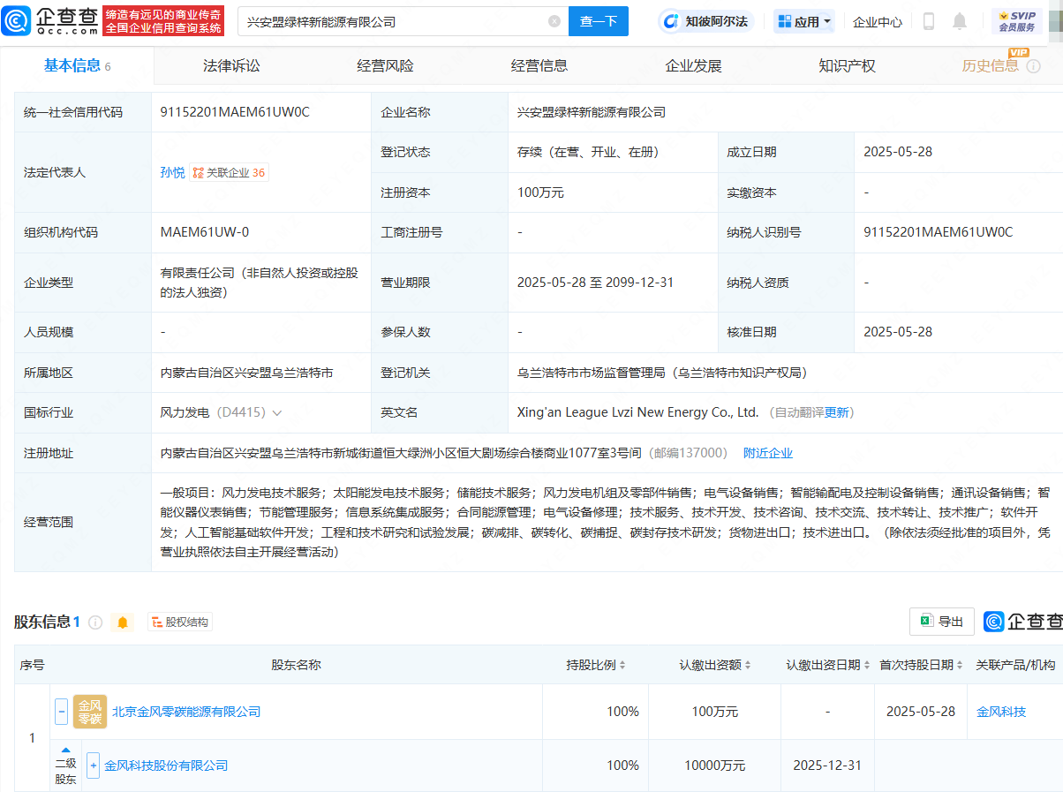Screen dimensions: 1063x792
Task: Select the organization code MAEM61UW-0
Action: 205,232
